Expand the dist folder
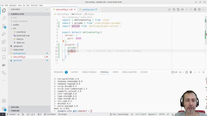Viewport: 207px width, 116px height. pyautogui.click(x=29, y=18)
